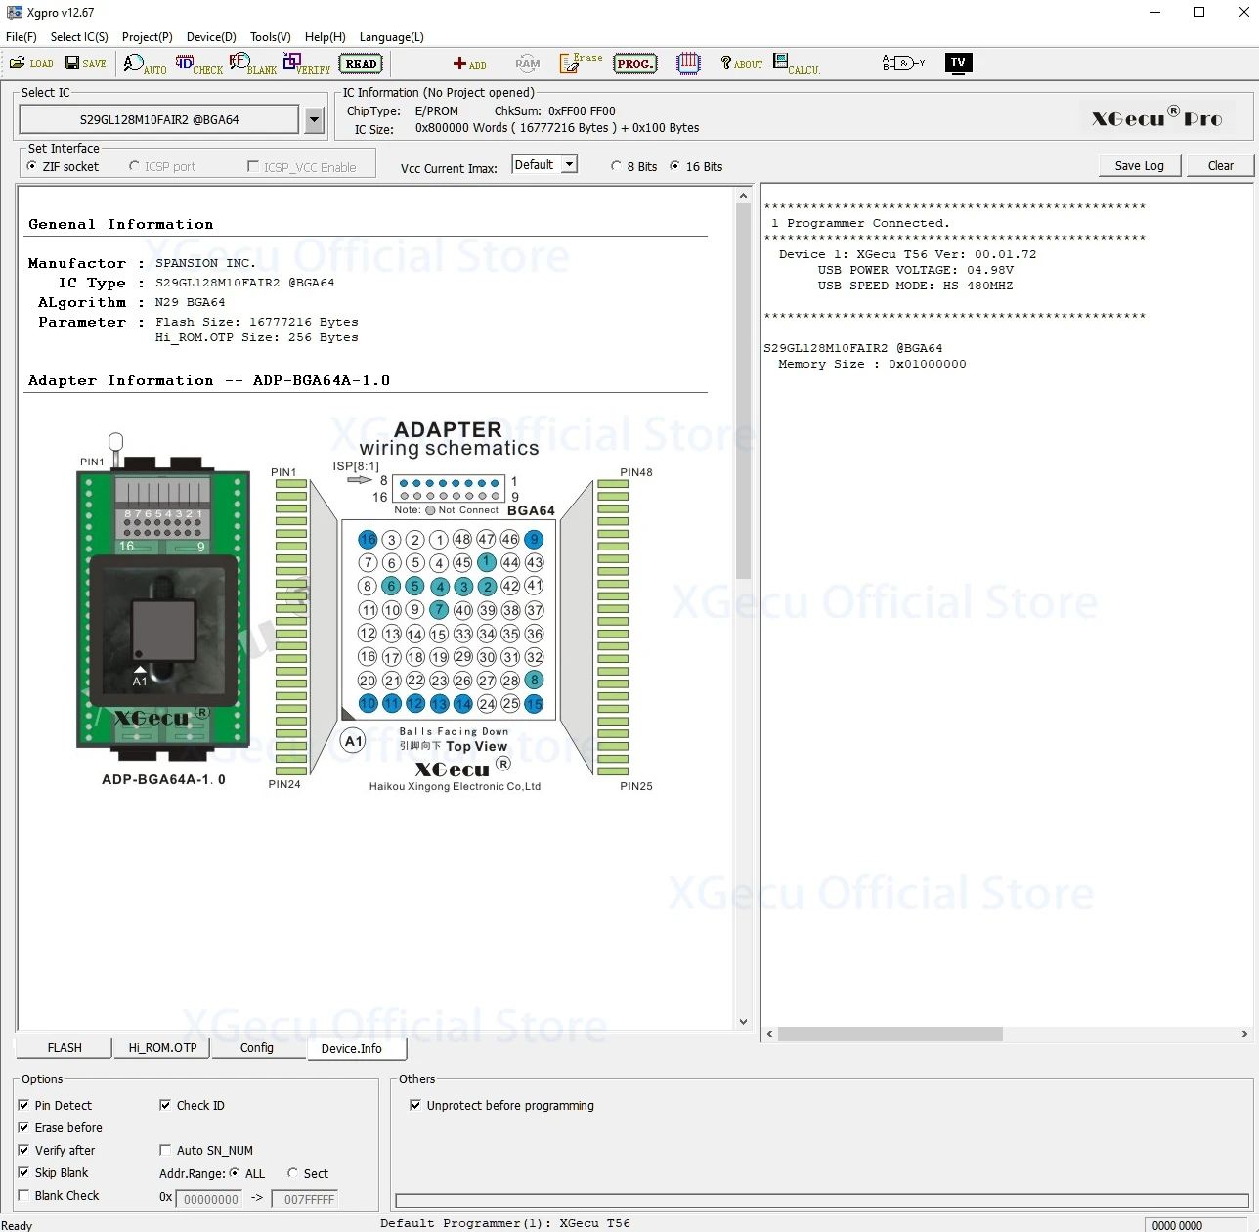Click the logic gate test icon

(904, 64)
